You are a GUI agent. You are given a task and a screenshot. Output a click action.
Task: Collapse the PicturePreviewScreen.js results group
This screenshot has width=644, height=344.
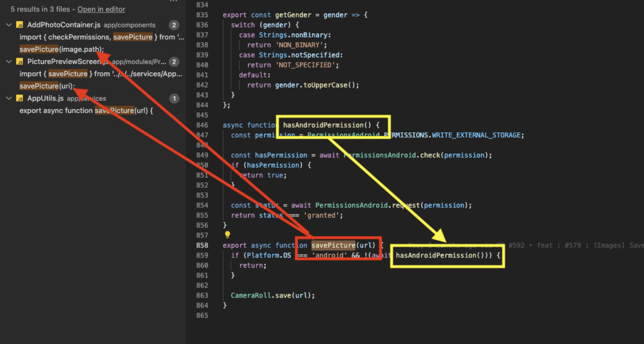(8, 62)
